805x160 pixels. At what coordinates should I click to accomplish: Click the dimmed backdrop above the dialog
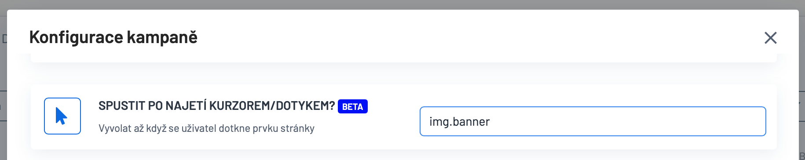click(402, 4)
